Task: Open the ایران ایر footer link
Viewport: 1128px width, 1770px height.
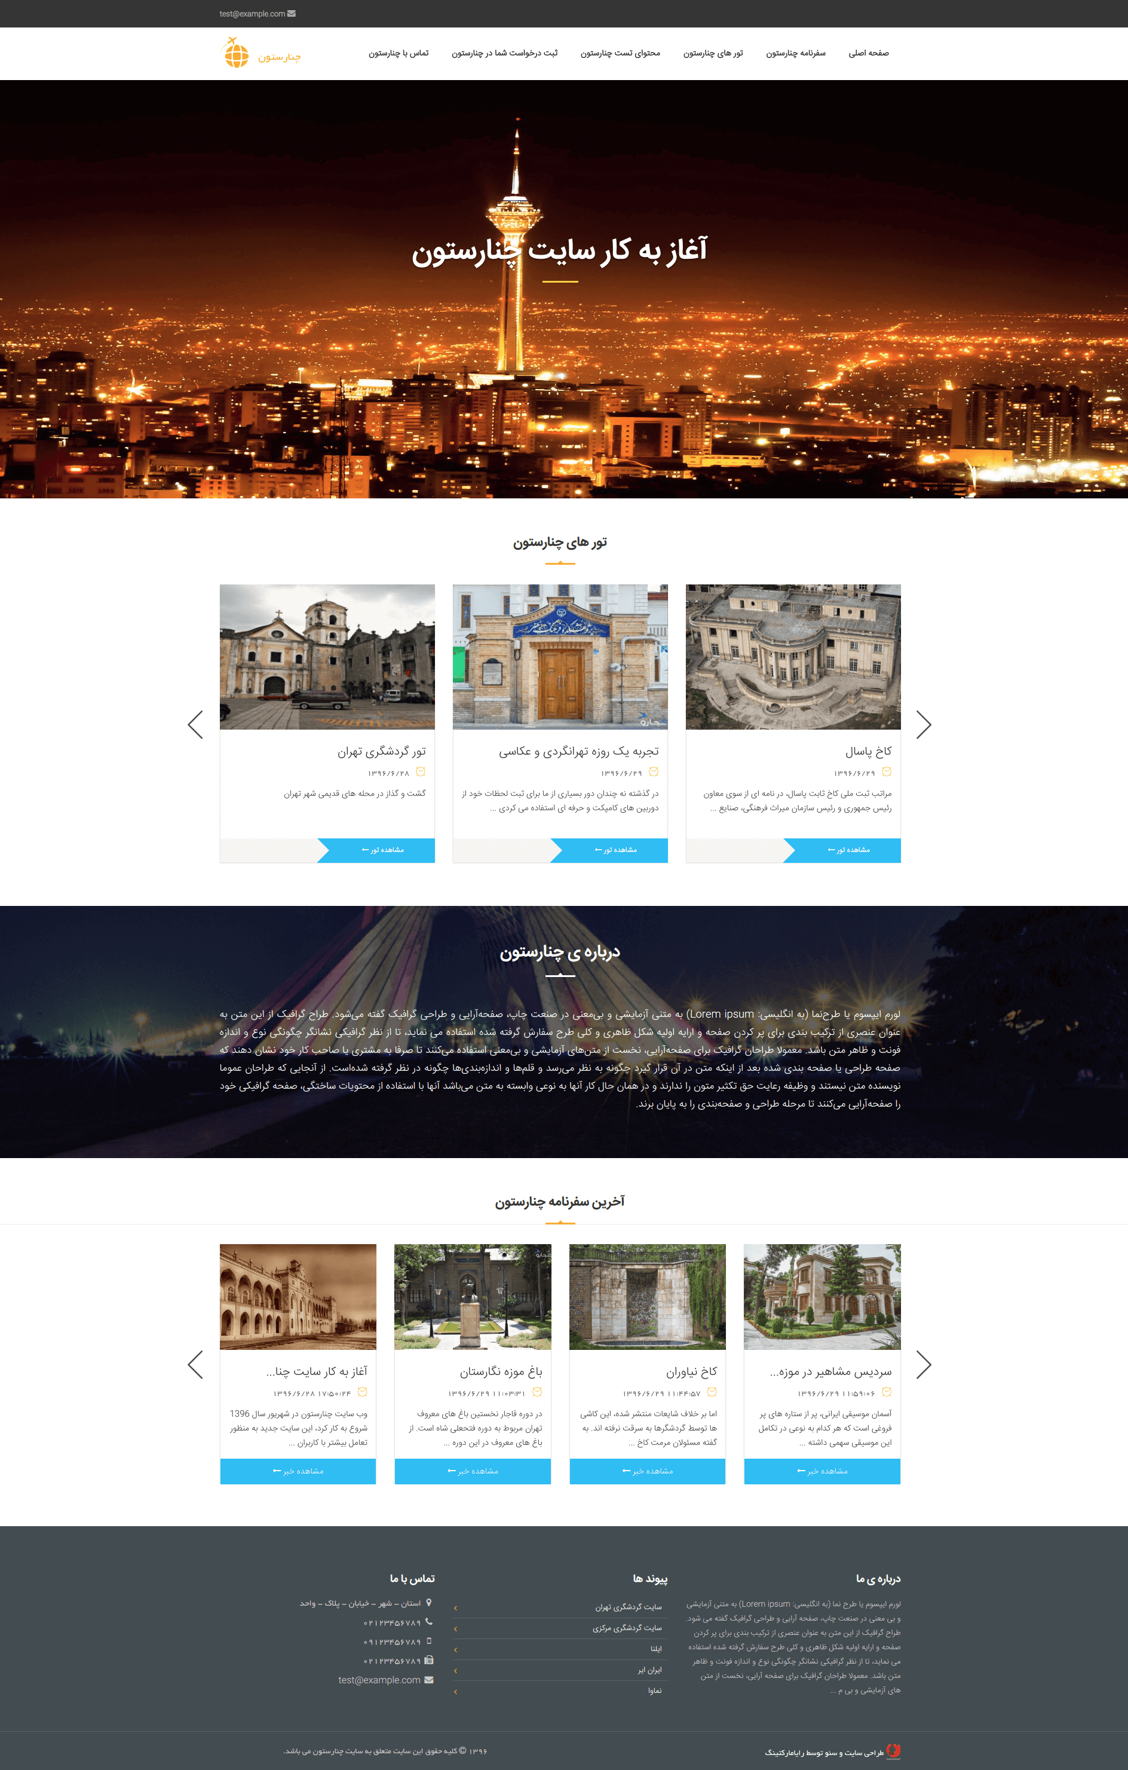Action: click(649, 1670)
